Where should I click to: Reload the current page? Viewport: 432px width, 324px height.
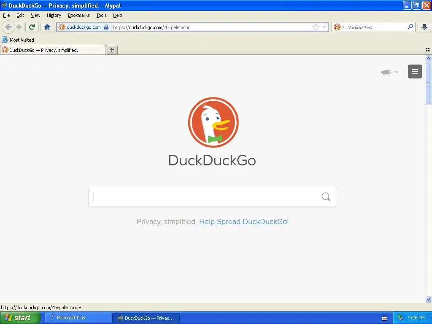coord(32,27)
